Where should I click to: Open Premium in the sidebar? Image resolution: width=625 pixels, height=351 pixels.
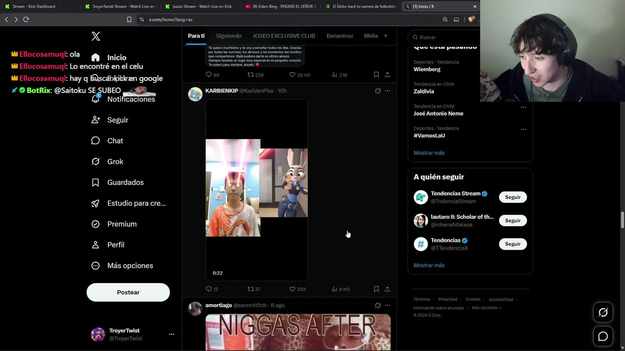114,224
